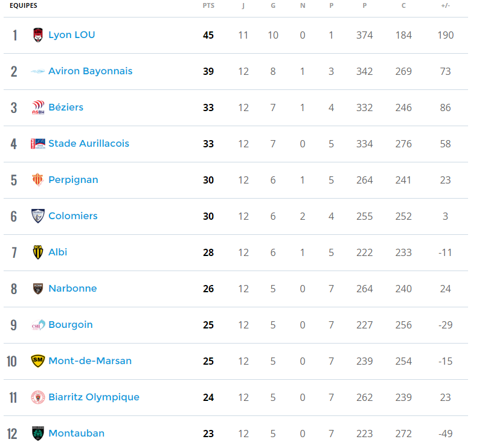Click the Albi yellow-black crest

coord(38,252)
